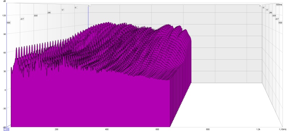Click the 2.00 start frequency box

coord(7,129)
